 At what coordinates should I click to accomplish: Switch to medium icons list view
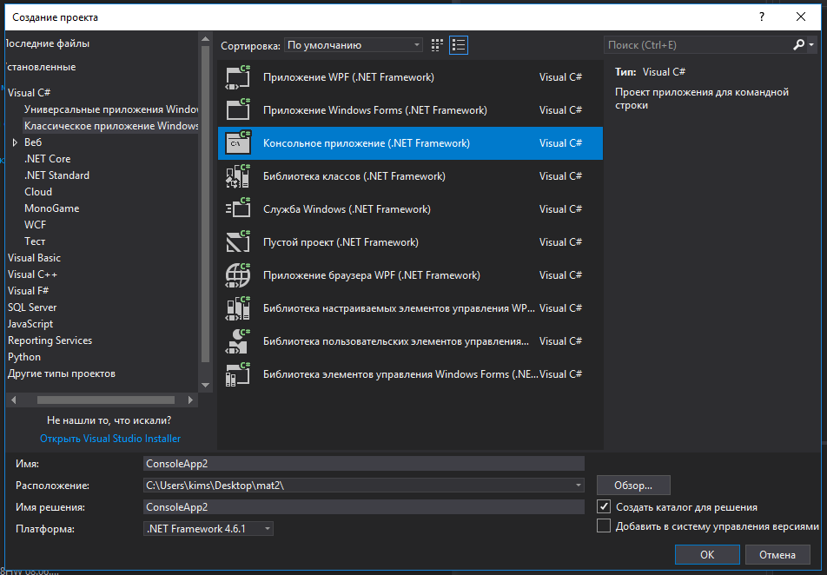459,45
